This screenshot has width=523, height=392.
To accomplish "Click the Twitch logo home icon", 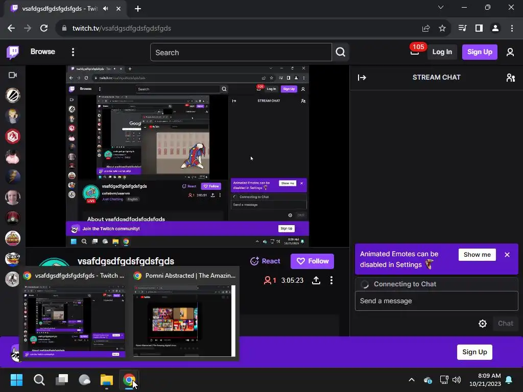I will (x=13, y=52).
